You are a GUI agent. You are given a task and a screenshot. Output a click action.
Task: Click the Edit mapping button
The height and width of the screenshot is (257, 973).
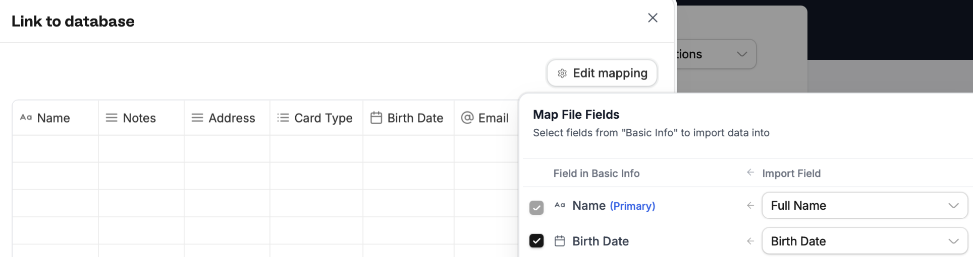tap(602, 73)
